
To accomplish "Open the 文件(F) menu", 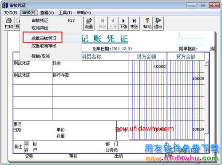I will pos(10,13).
